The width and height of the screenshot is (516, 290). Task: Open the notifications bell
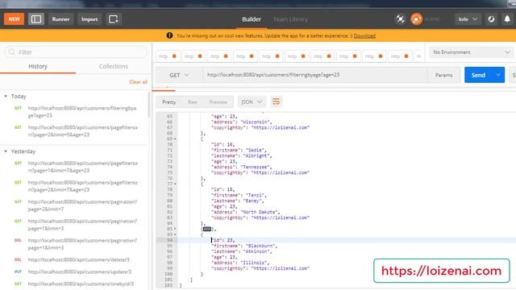507,19
